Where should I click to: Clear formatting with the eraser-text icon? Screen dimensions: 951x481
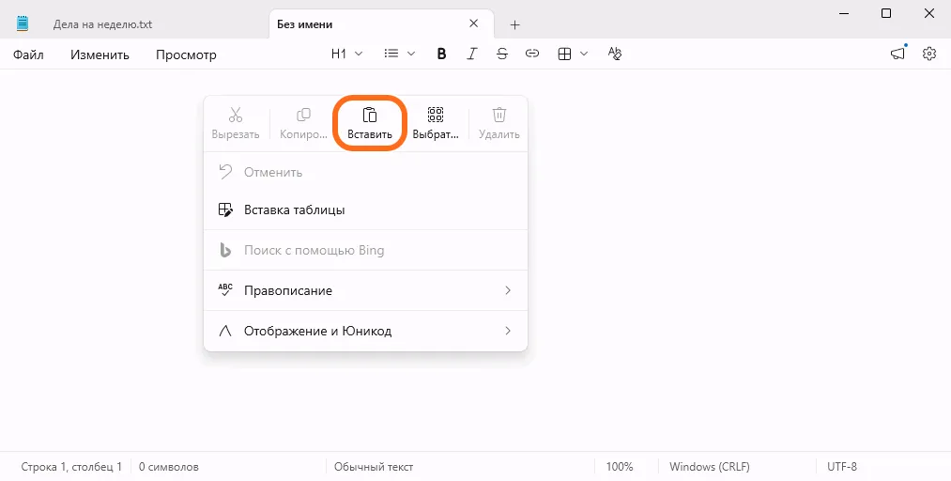click(615, 54)
